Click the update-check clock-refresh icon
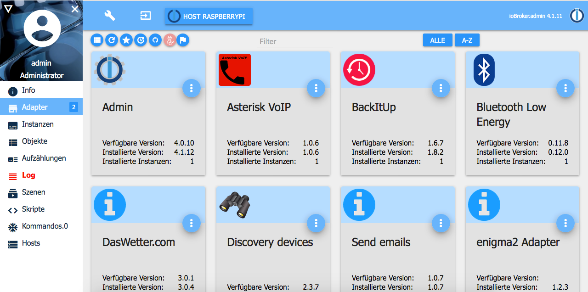The width and height of the screenshot is (588, 292). click(x=141, y=40)
